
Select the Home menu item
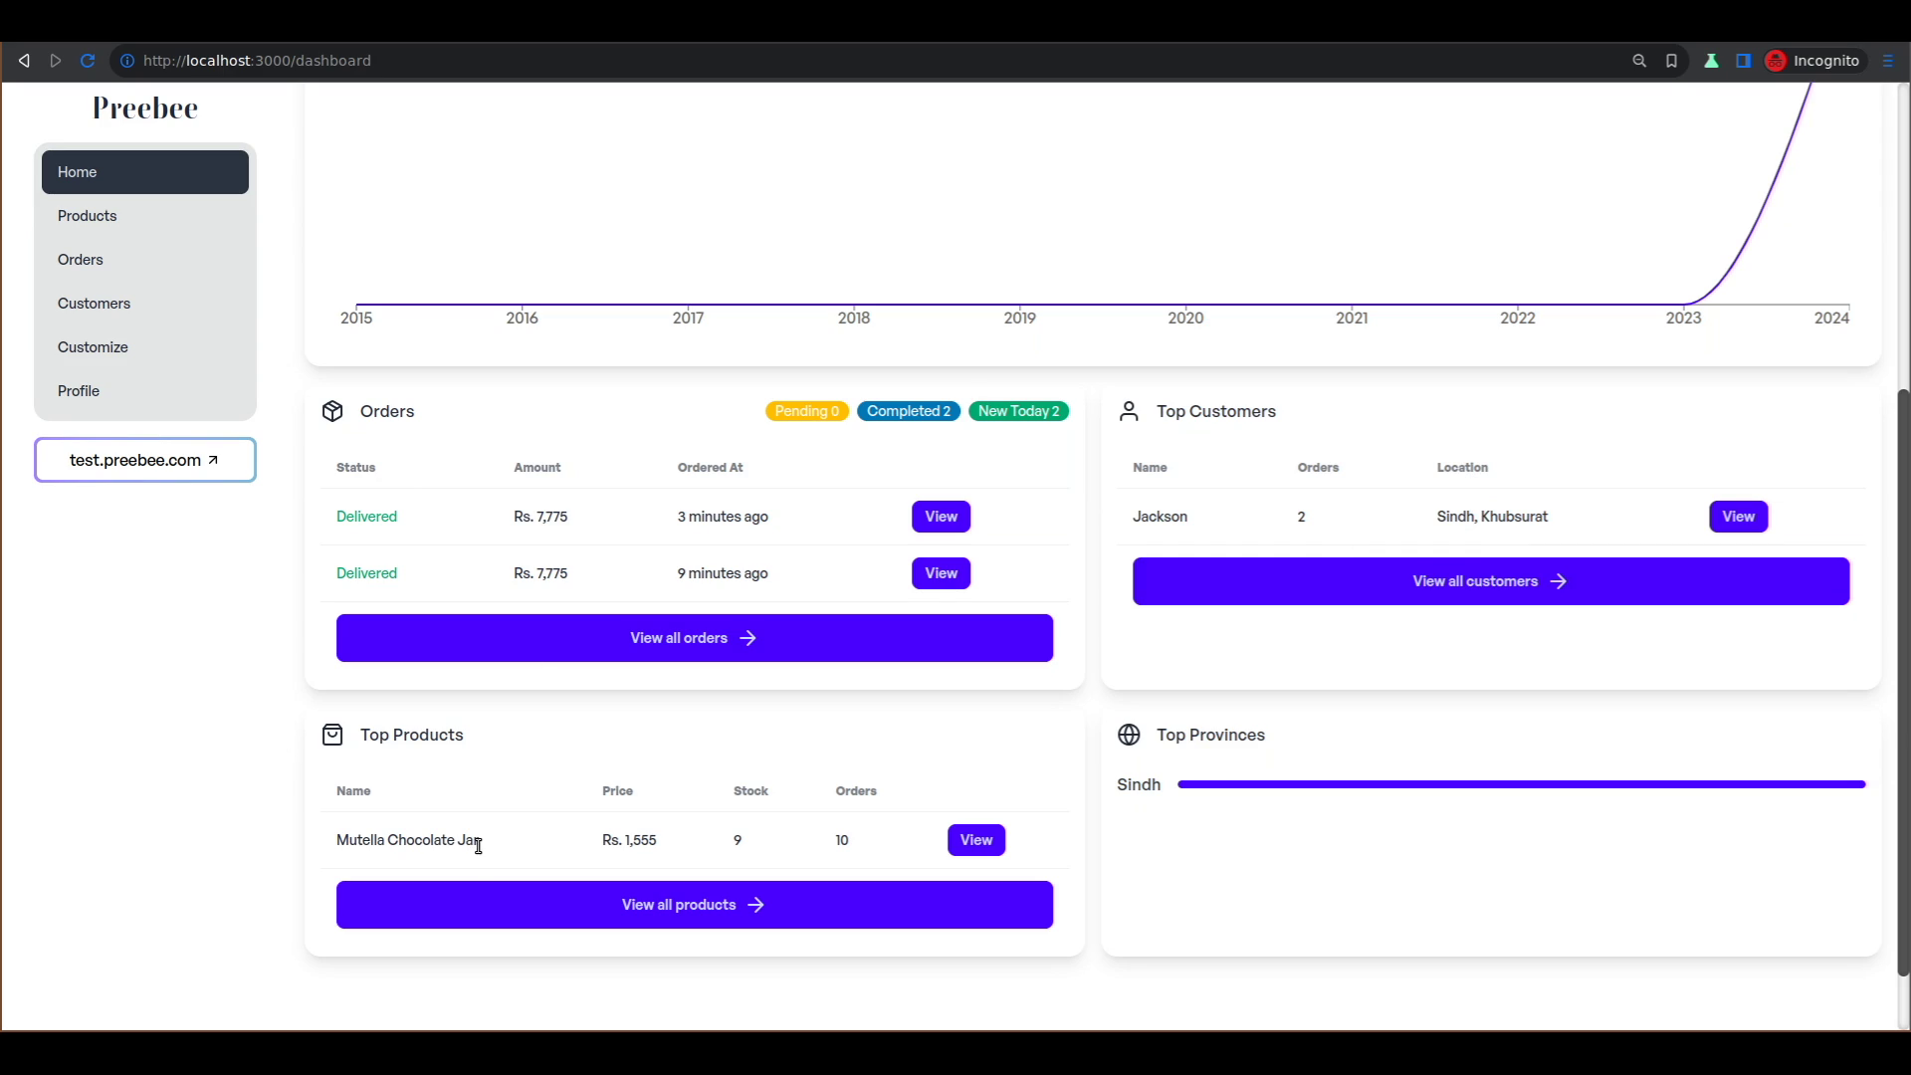(144, 172)
